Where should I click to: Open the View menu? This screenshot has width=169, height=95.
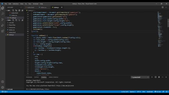click(22, 4)
